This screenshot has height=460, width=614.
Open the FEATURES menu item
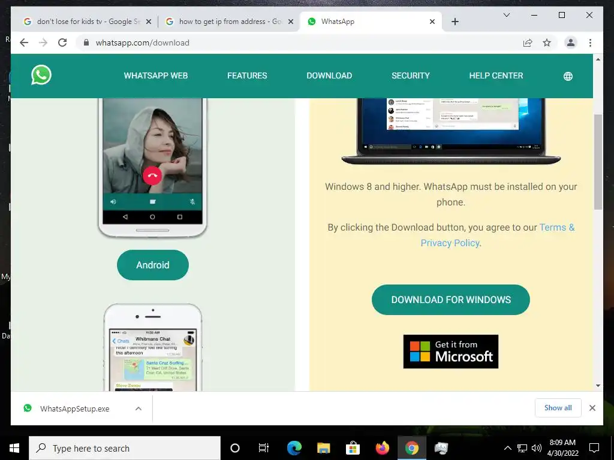click(x=247, y=76)
